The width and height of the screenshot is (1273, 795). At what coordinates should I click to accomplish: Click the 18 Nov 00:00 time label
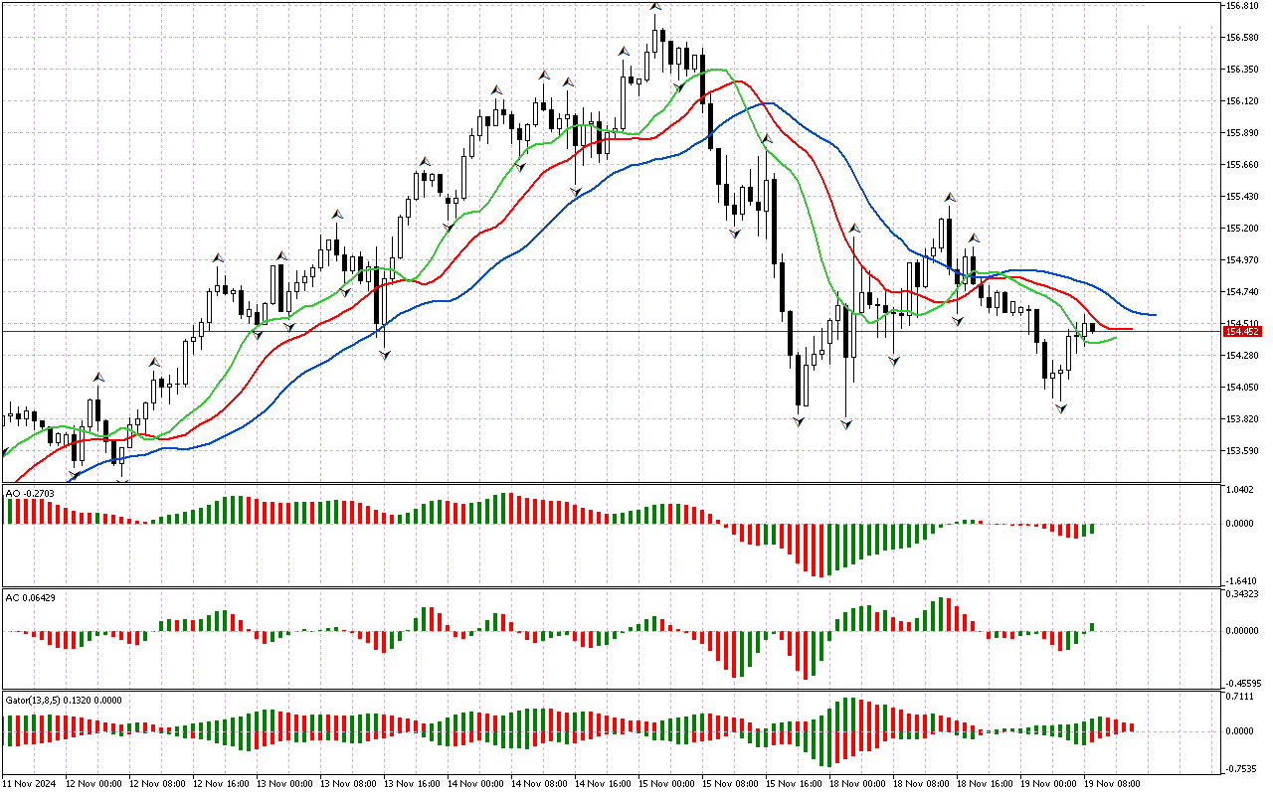858,784
